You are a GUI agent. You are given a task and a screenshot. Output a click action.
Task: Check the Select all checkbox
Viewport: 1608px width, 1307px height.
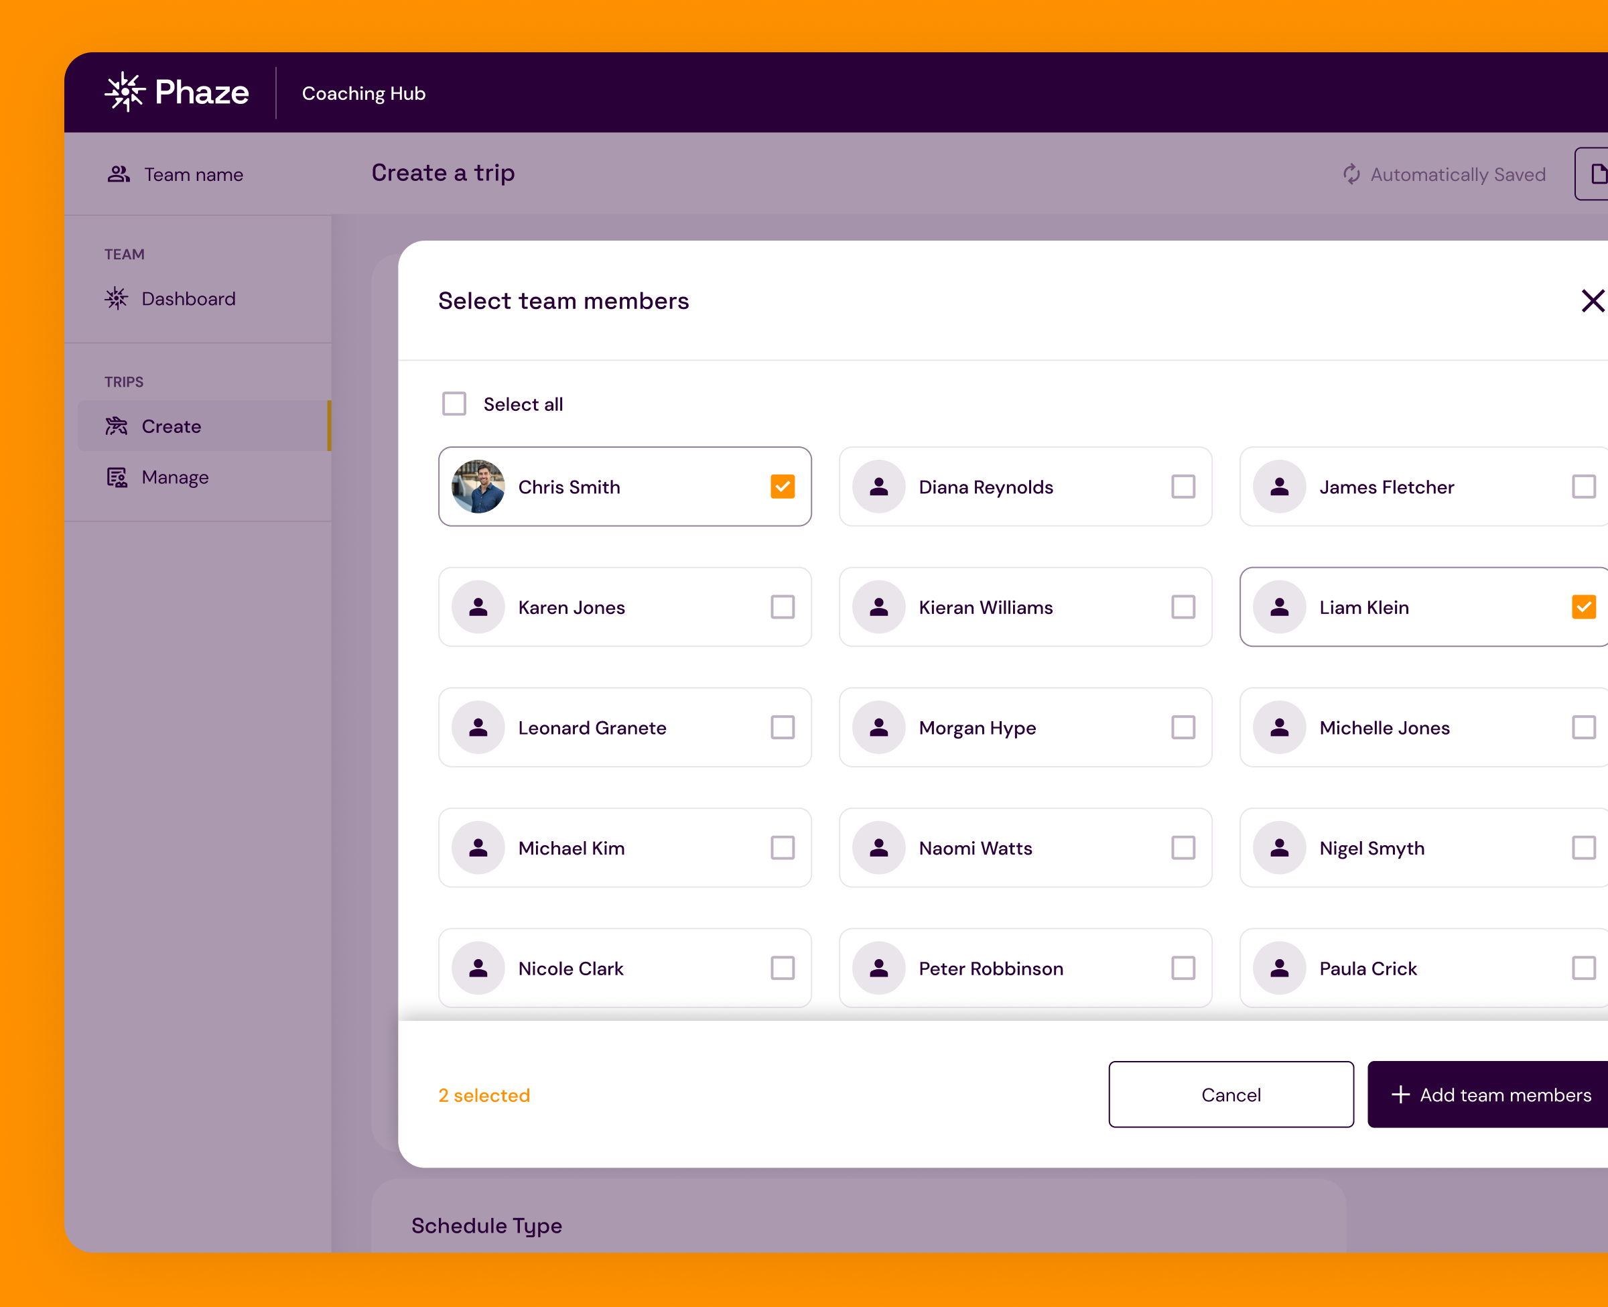point(454,404)
